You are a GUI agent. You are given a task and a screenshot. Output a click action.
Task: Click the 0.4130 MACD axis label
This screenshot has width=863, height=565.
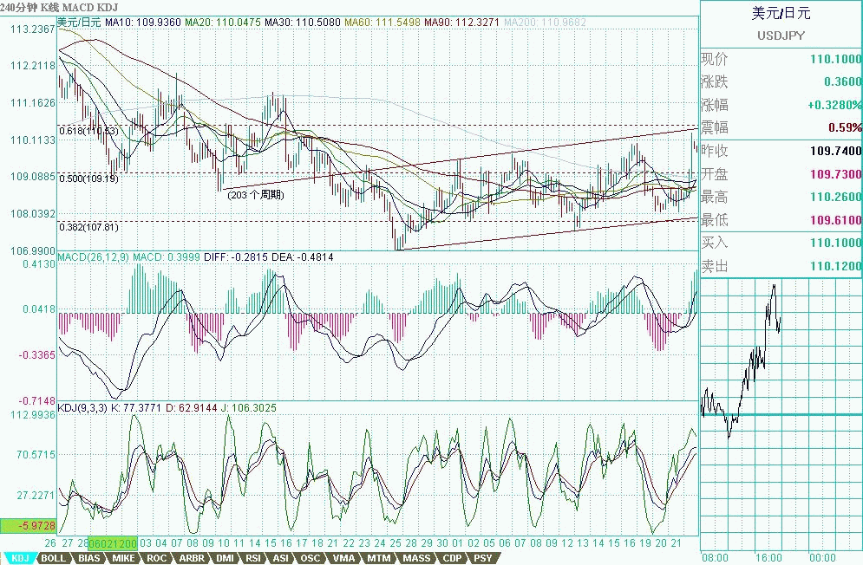[x=39, y=264]
